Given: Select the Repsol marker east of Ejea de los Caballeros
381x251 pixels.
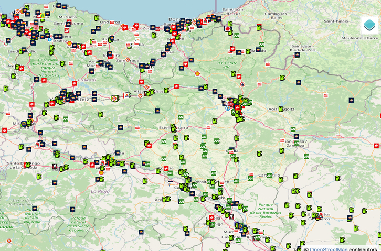Looking at the screenshot, I should click(x=350, y=218).
